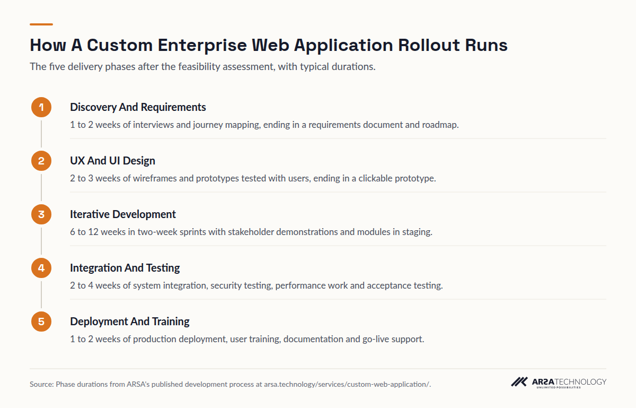Click the step 5 number circle
The height and width of the screenshot is (408, 636).
coord(41,322)
